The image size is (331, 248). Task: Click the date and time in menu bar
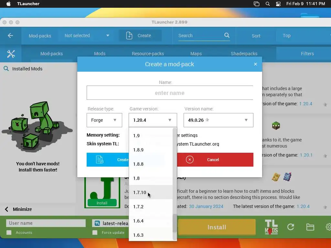(306, 4)
